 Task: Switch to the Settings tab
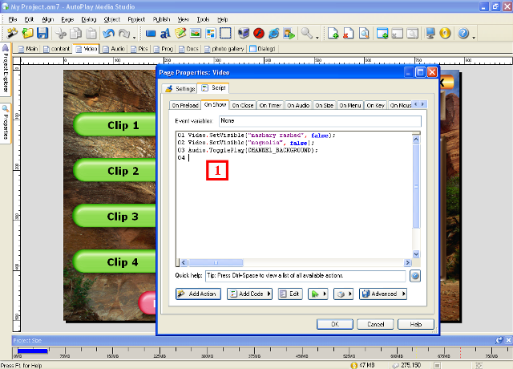pos(180,88)
